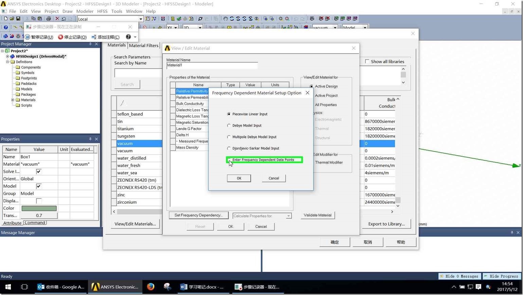This screenshot has height=295, width=523.
Task: Toggle the Show all libraries checkbox
Action: (x=367, y=62)
